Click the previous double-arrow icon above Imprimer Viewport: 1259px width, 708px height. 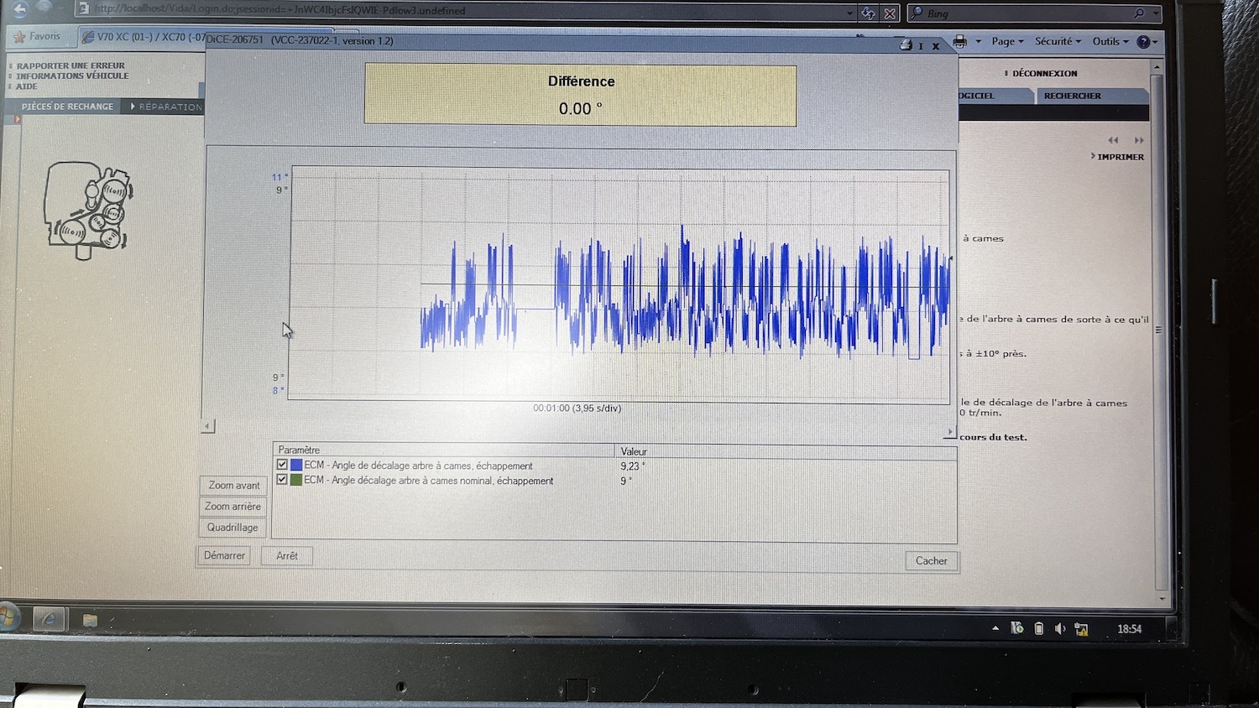pyautogui.click(x=1113, y=140)
